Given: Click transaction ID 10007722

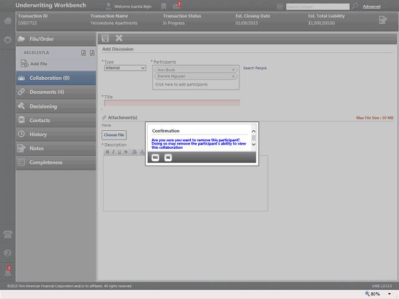Looking at the screenshot, I should 27,23.
